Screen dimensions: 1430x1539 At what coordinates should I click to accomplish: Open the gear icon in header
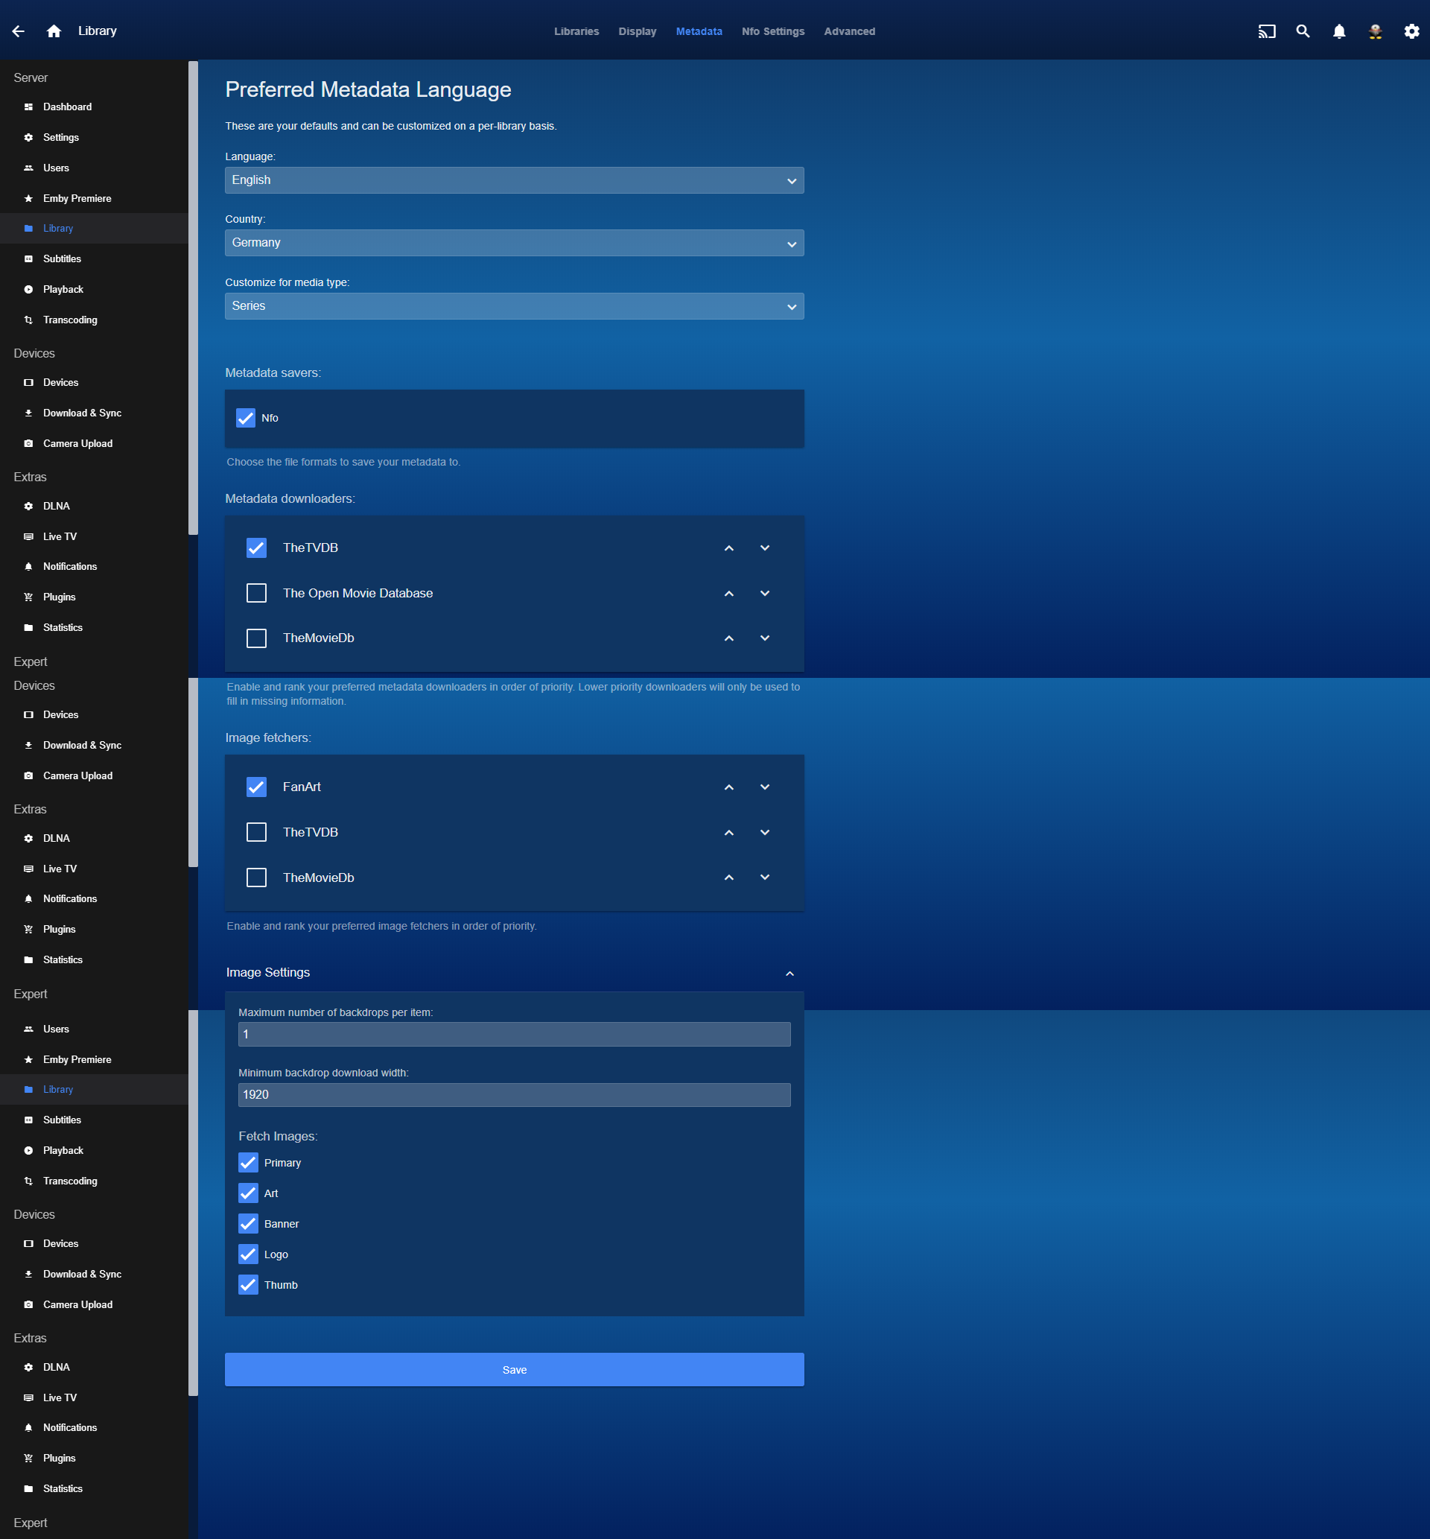click(1411, 31)
